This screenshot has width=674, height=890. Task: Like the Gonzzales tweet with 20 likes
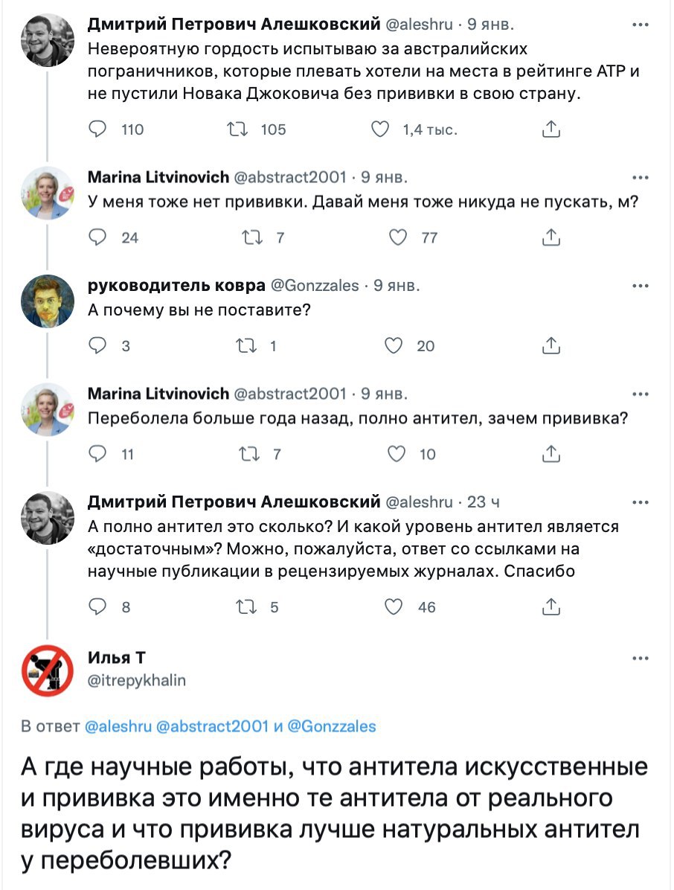[396, 345]
